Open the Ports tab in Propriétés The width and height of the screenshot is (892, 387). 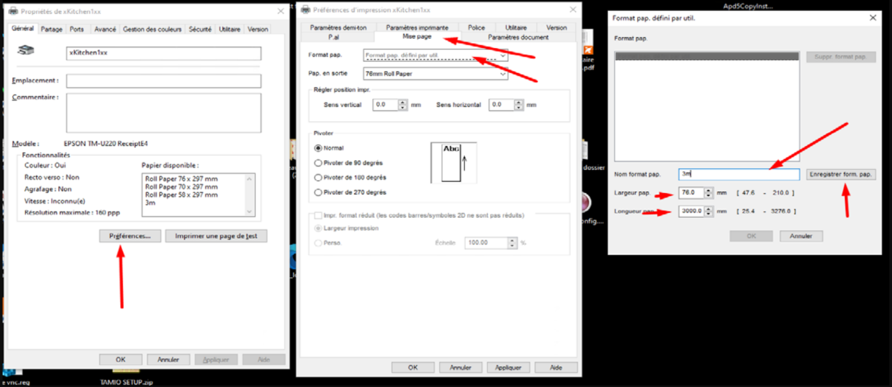coord(77,29)
